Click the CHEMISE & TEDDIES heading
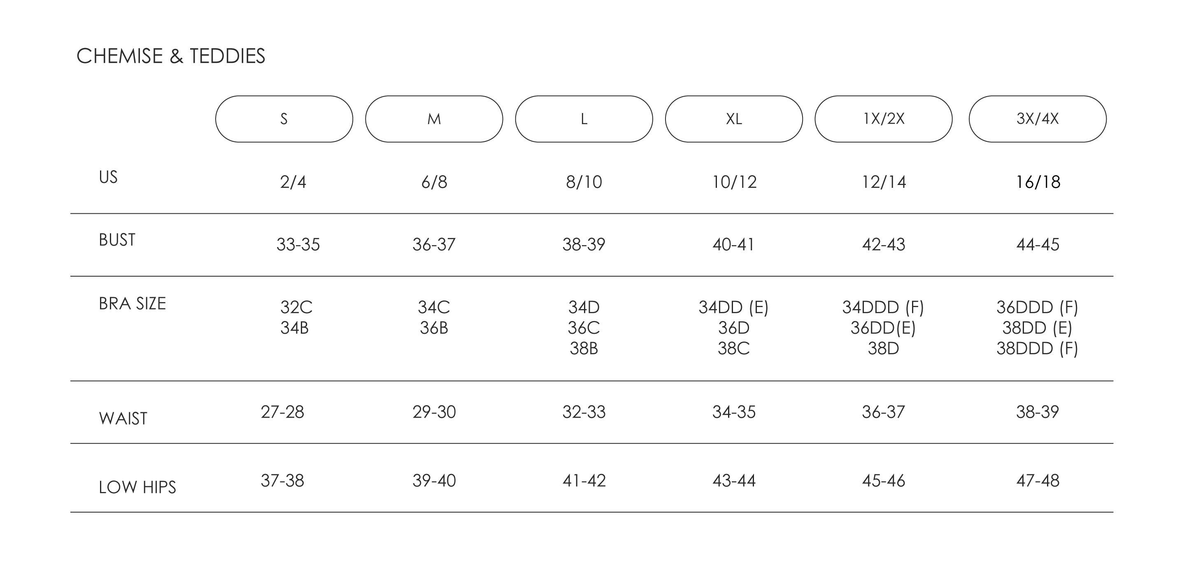Image resolution: width=1182 pixels, height=566 pixels. pos(171,56)
